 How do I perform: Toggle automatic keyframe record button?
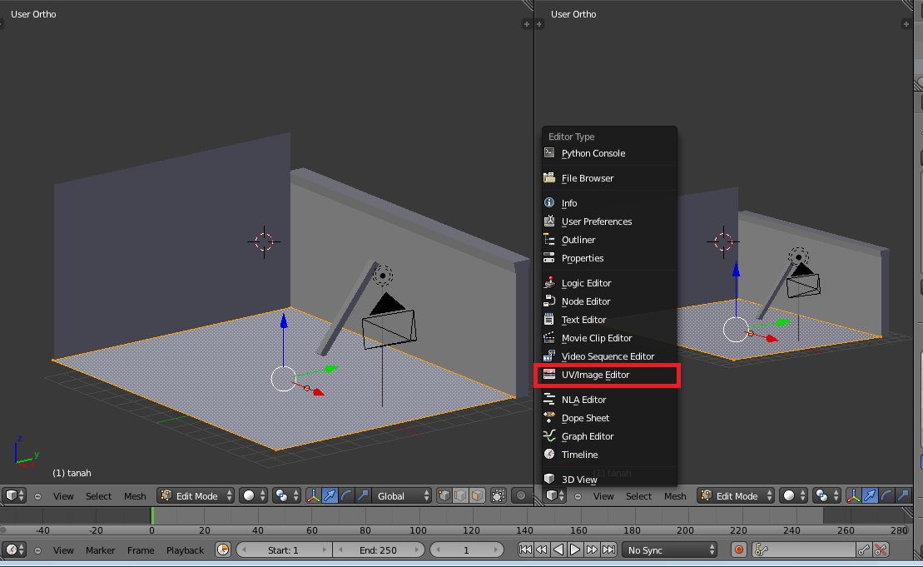(739, 550)
